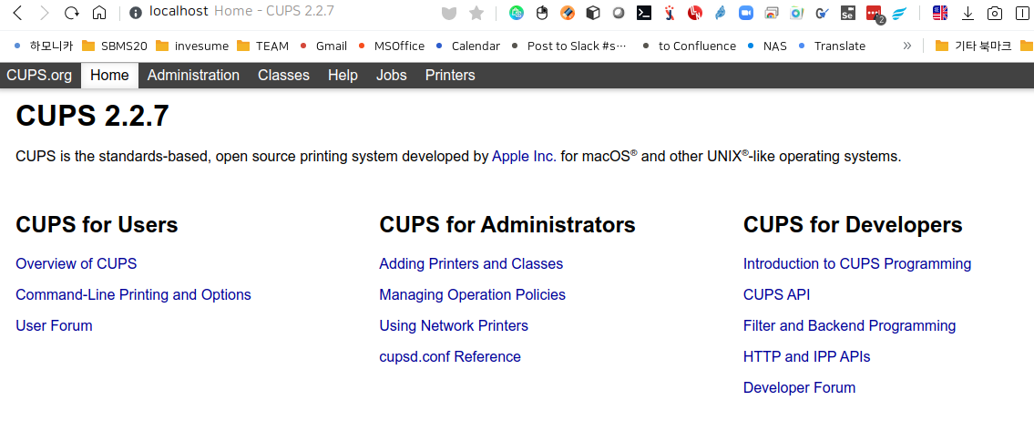
Task: Bookmark this page with the star icon
Action: pyautogui.click(x=476, y=13)
